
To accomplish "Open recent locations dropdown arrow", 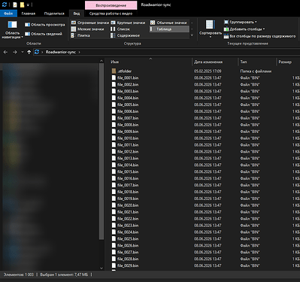I will tap(23, 52).
